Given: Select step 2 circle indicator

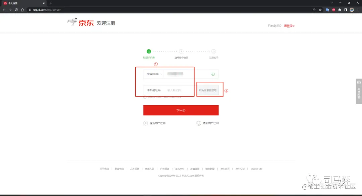Looking at the screenshot, I should click(181, 51).
